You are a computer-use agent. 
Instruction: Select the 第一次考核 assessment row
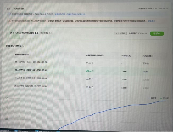87,63
